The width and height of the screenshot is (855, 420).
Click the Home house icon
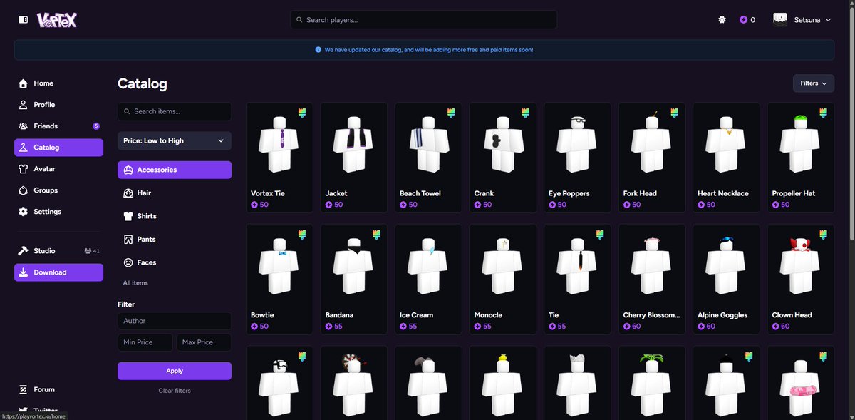24,83
